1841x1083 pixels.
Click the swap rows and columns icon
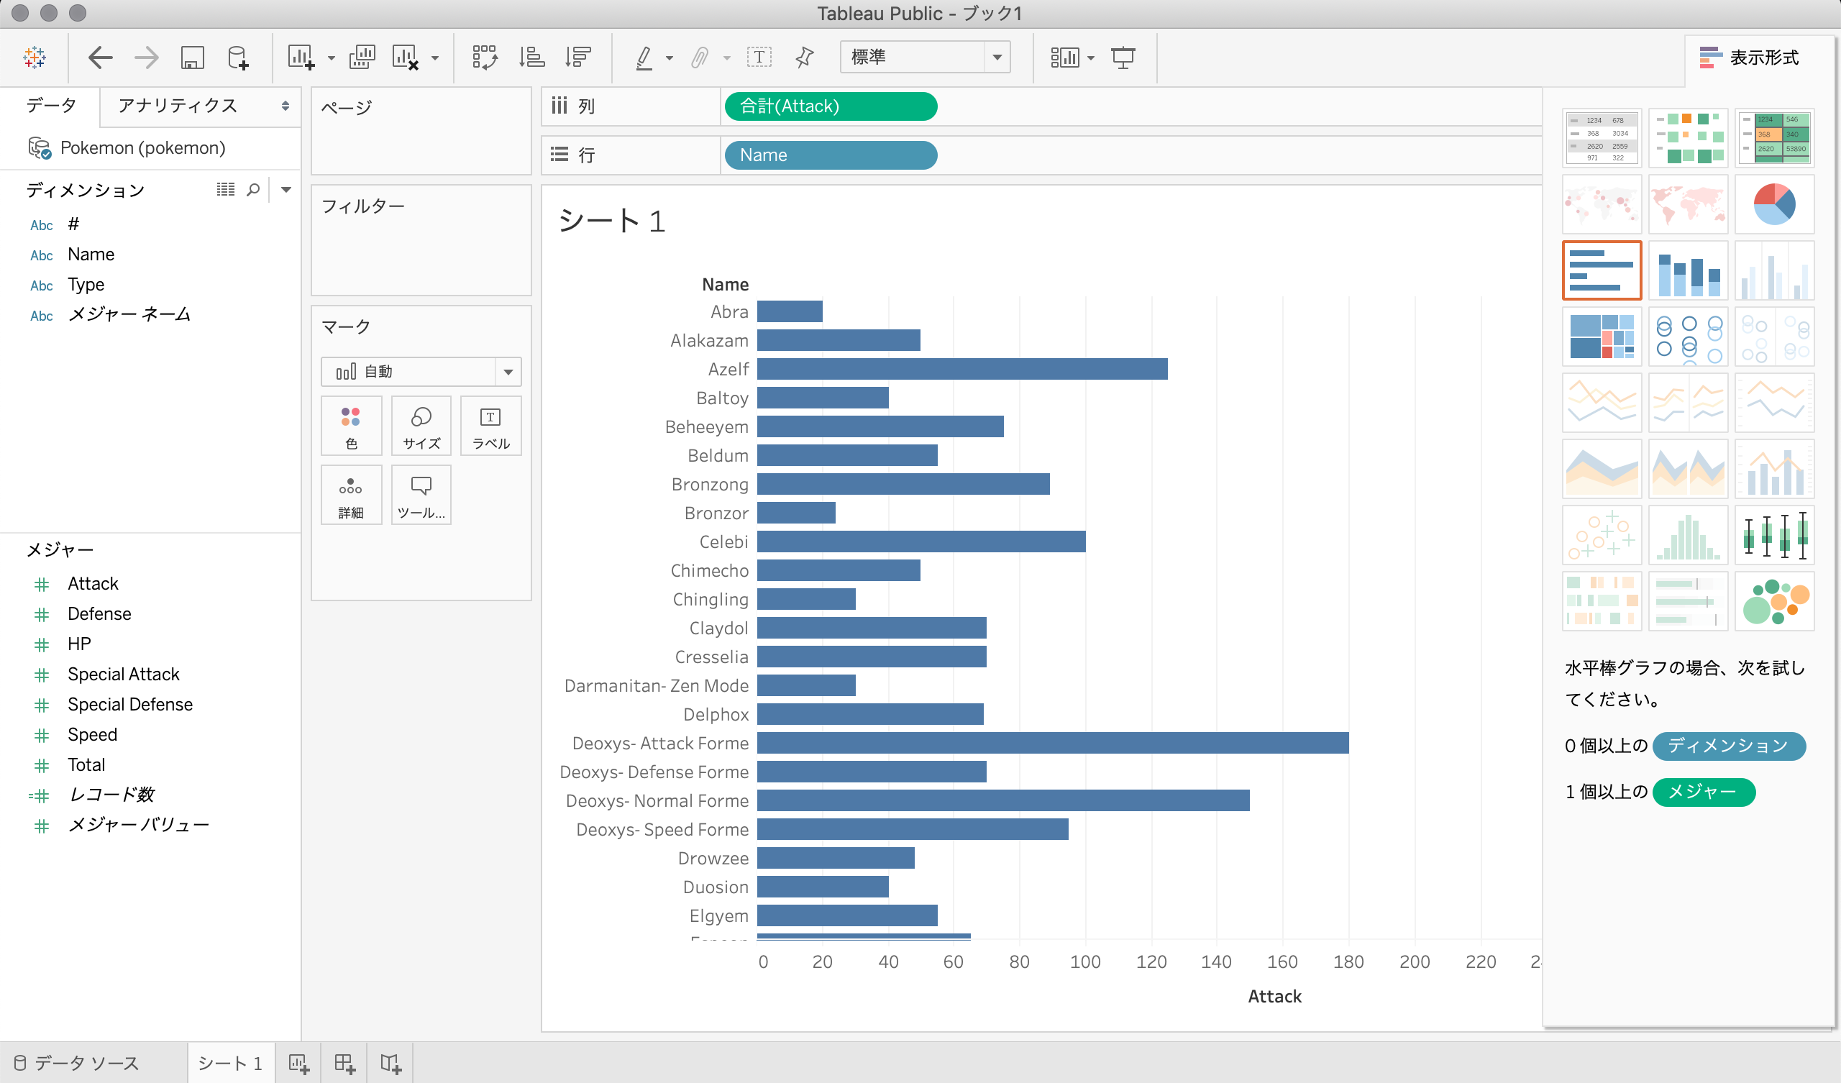click(485, 57)
